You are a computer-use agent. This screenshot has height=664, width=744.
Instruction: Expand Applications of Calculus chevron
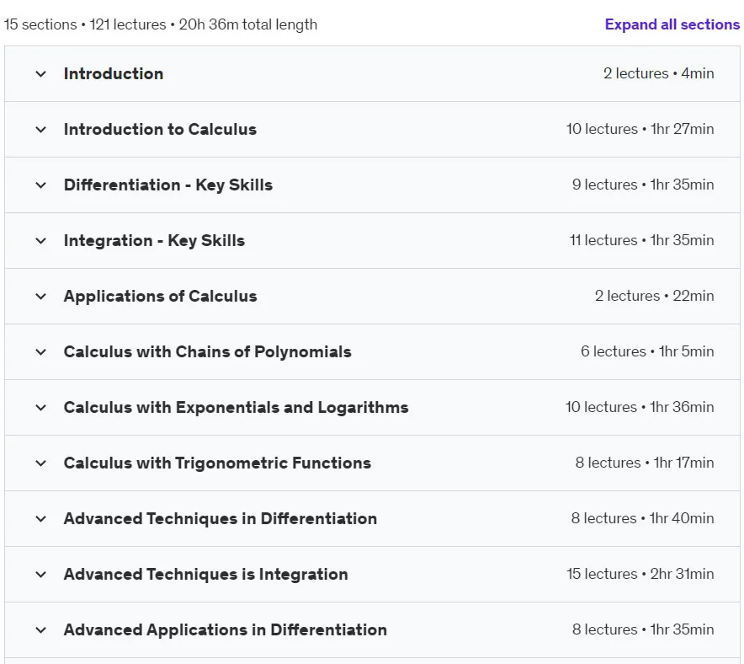[x=40, y=297]
